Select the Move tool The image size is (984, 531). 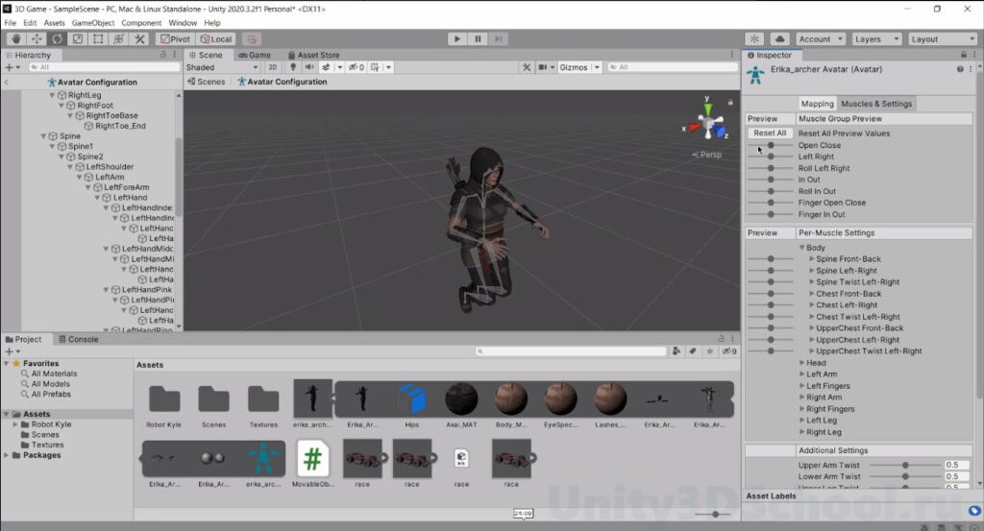point(37,38)
